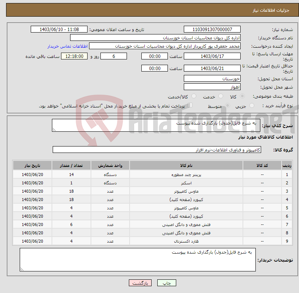Click quantity 6 in row 7

click(x=71, y=224)
